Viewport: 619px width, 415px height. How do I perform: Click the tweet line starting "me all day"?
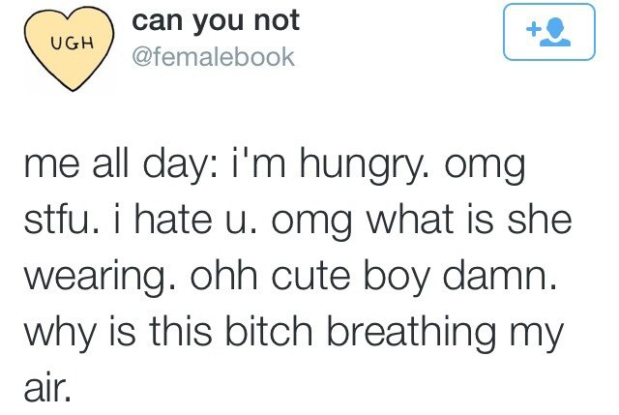pyautogui.click(x=275, y=164)
